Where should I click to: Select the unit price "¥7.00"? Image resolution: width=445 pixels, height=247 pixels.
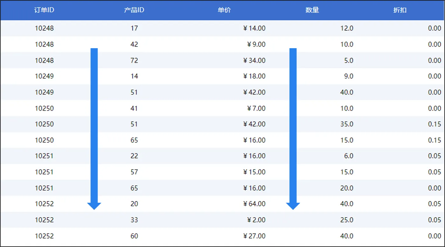point(256,108)
